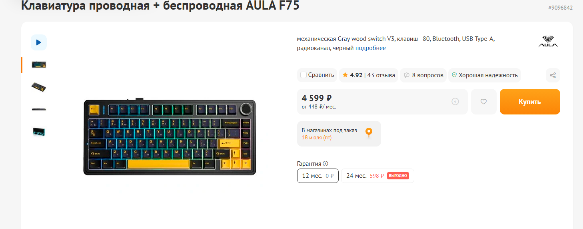The height and width of the screenshot is (229, 583).
Task: Tick the Сравнить checkbox
Action: coord(303,75)
